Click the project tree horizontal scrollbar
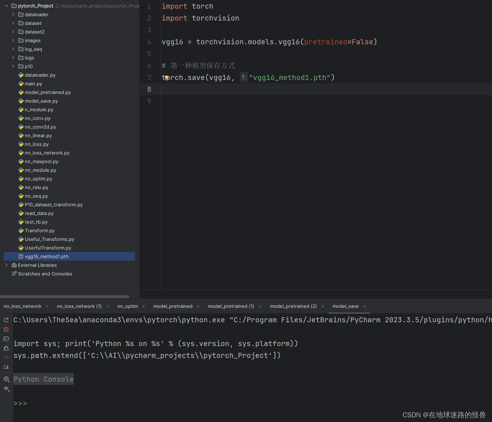This screenshot has width=492, height=422. coord(64,297)
